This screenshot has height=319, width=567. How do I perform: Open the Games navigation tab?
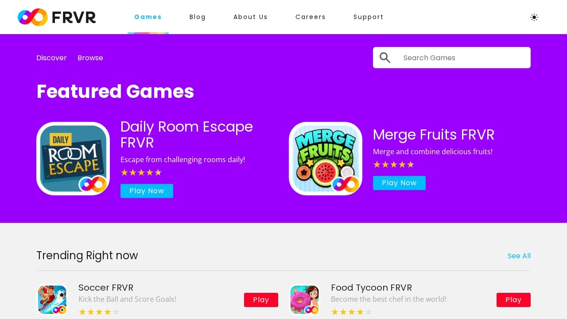pos(148,17)
